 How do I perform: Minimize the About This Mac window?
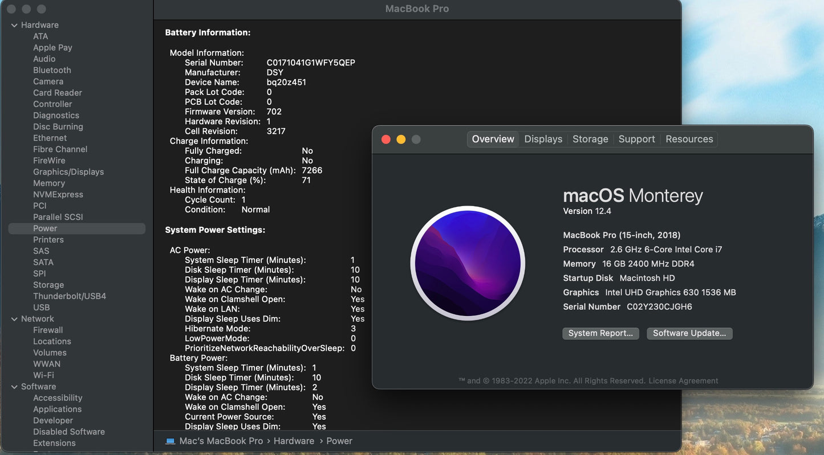click(x=401, y=140)
